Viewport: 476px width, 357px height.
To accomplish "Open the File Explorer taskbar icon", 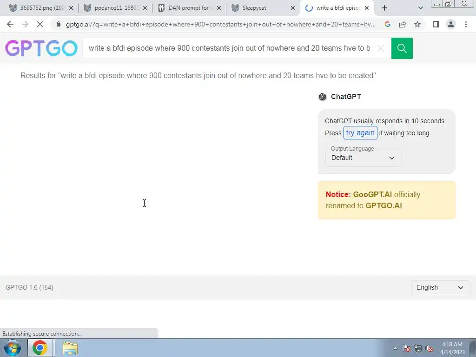I will point(70,349).
